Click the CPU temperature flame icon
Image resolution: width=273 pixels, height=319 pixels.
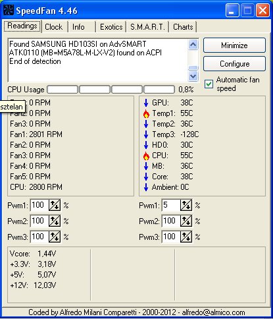[x=146, y=156]
